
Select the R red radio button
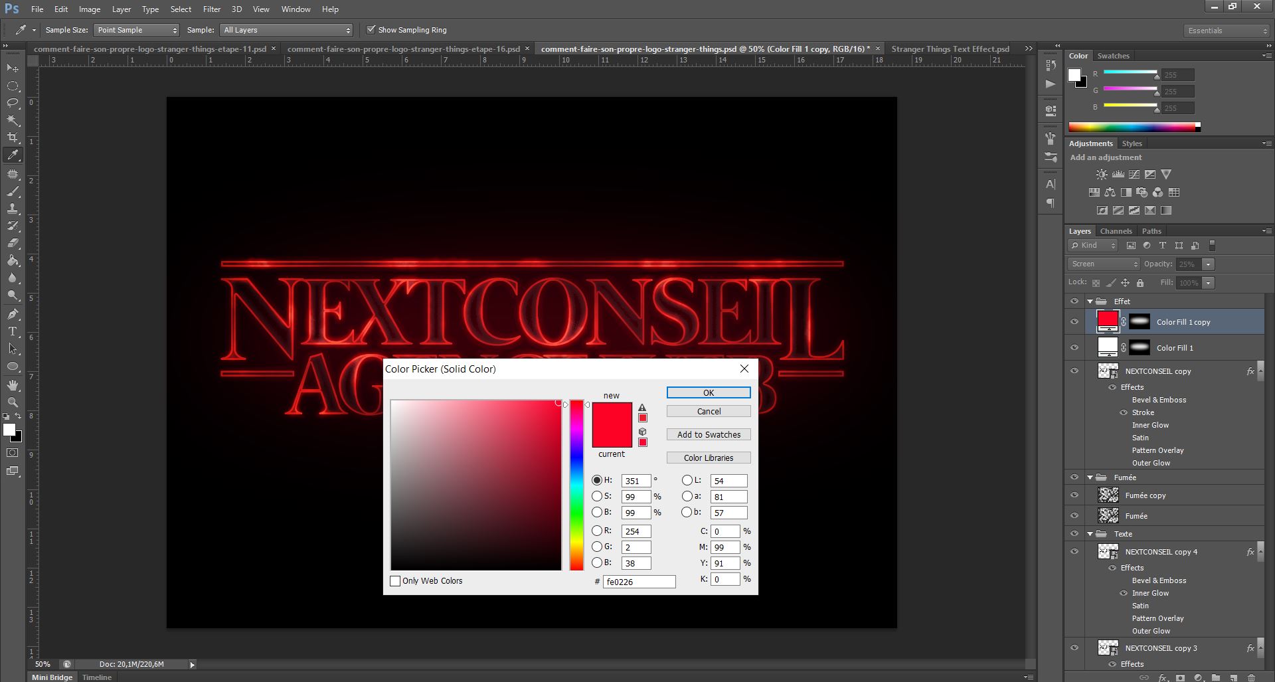coord(597,531)
